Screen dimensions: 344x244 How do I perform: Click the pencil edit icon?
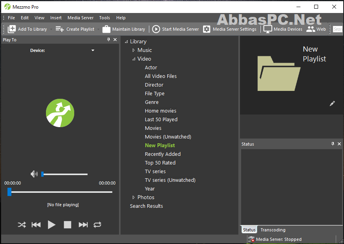[x=332, y=104]
